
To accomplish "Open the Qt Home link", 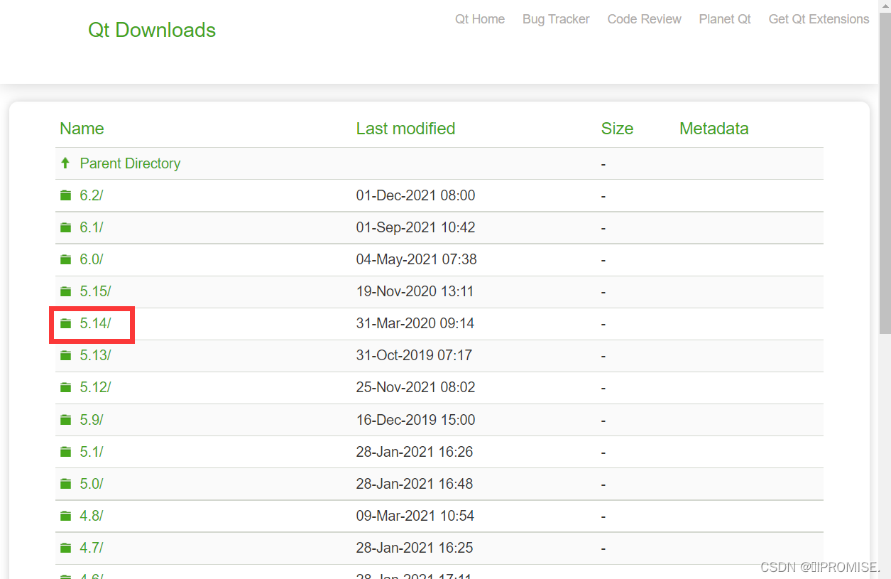I will pyautogui.click(x=480, y=19).
